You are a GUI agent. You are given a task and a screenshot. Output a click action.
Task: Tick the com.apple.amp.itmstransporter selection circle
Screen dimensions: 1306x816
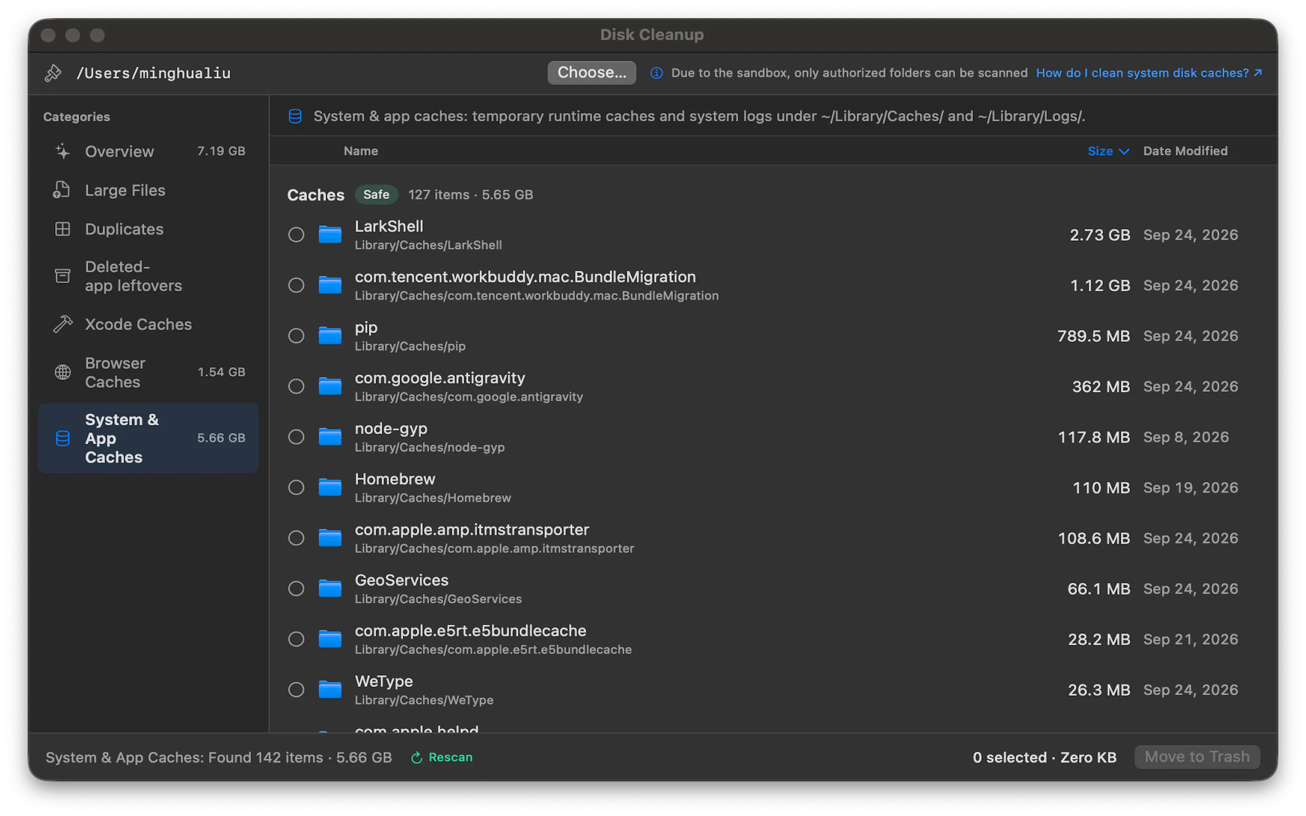(x=296, y=538)
